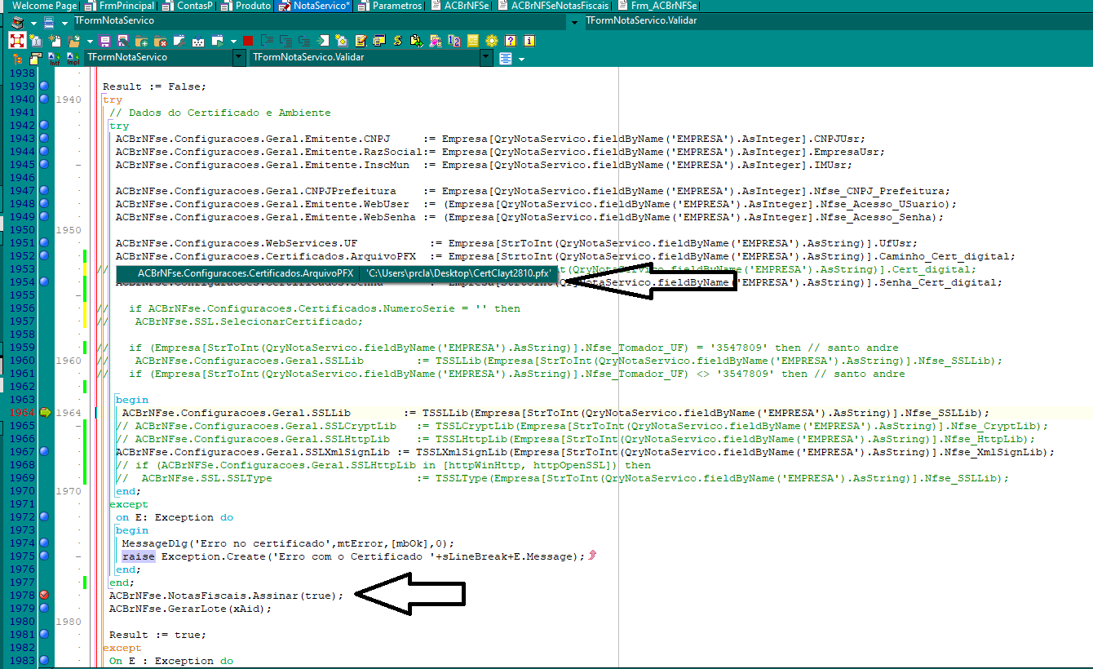This screenshot has width=1093, height=669.
Task: Click the '12' numbering toolbar icon
Action: tap(454, 40)
